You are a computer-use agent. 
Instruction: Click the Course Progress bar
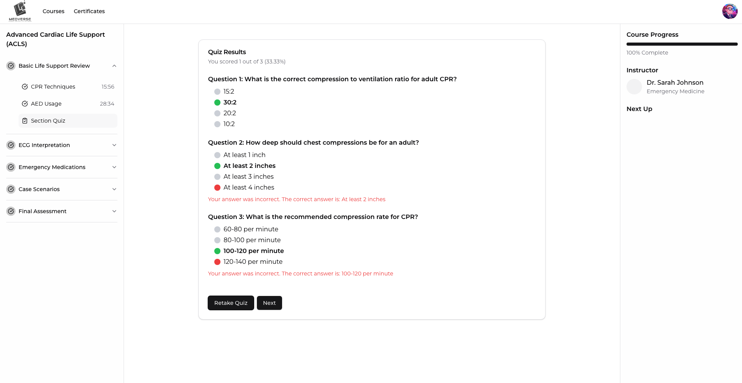click(682, 44)
